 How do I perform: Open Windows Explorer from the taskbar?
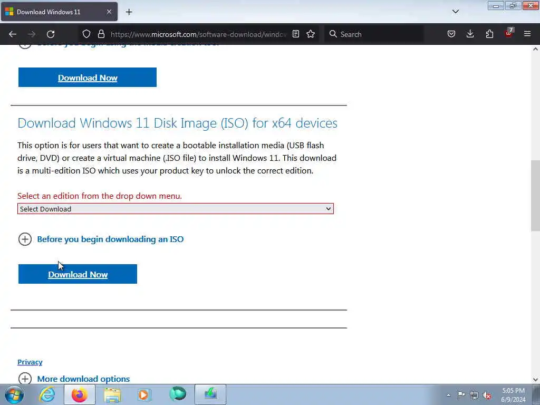point(112,394)
